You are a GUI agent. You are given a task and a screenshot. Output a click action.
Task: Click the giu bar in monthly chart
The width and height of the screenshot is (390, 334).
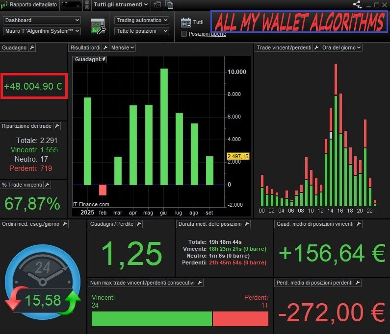point(164,126)
